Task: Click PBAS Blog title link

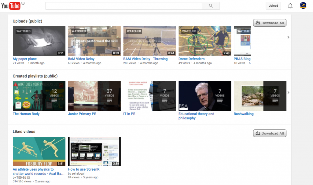Action: [x=242, y=59]
